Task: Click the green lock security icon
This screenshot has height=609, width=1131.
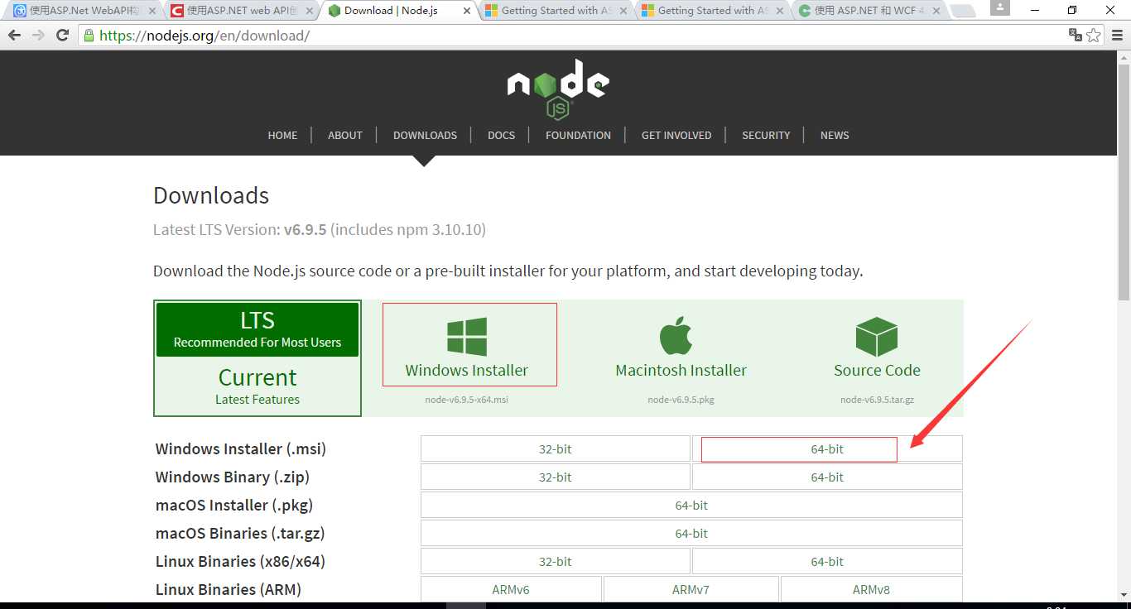Action: 89,36
